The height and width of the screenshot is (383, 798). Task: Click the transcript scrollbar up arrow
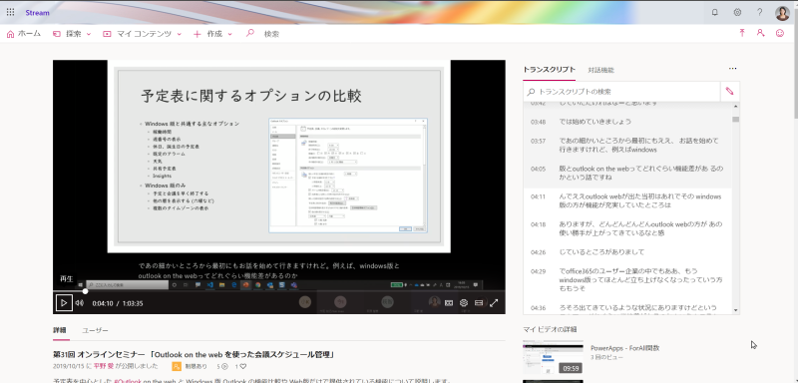click(x=735, y=106)
